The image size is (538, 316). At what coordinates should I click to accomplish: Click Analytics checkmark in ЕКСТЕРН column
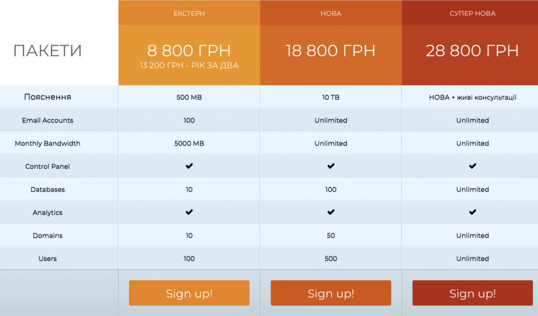click(x=189, y=212)
